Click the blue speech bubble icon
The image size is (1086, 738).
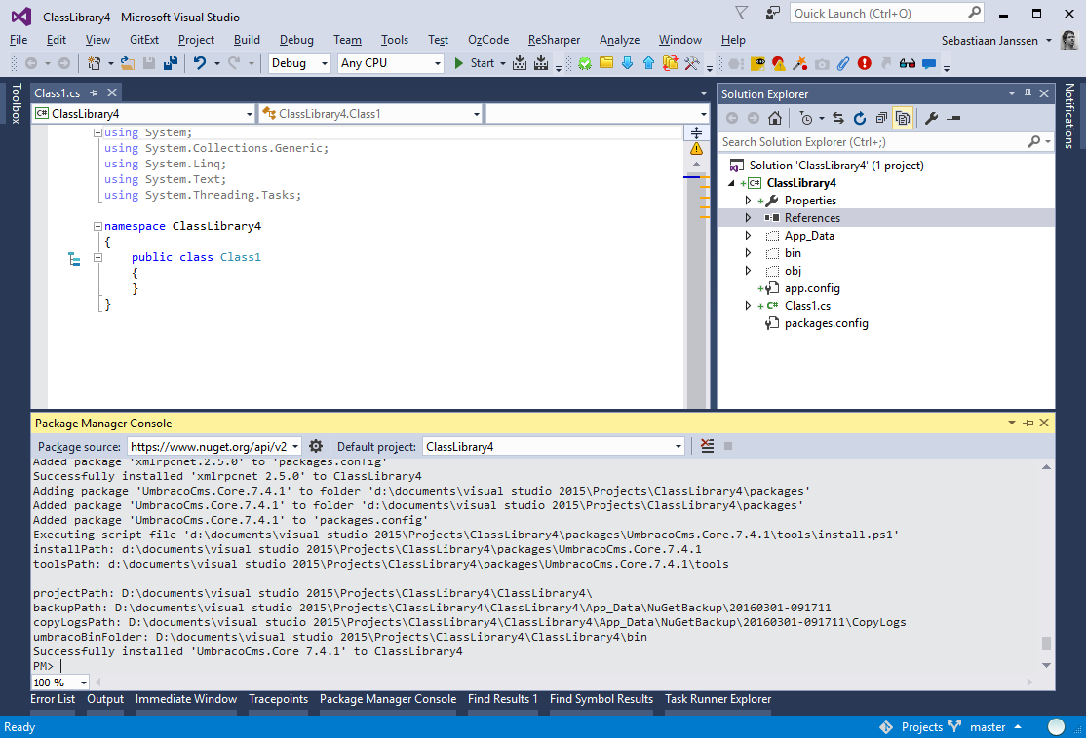click(x=929, y=63)
